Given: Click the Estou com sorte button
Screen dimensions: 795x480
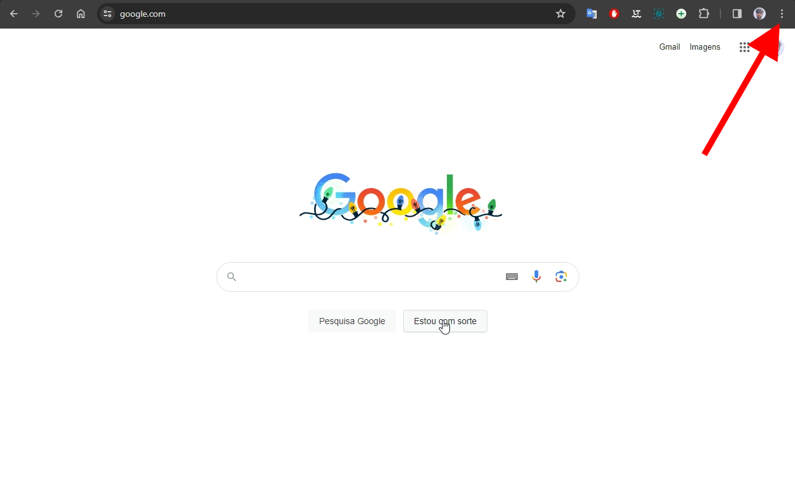Looking at the screenshot, I should [x=445, y=321].
